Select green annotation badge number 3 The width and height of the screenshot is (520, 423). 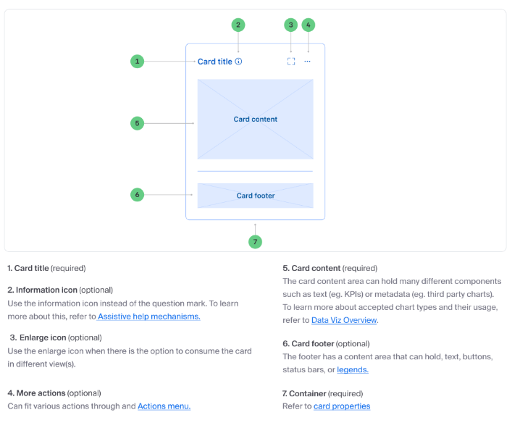291,25
